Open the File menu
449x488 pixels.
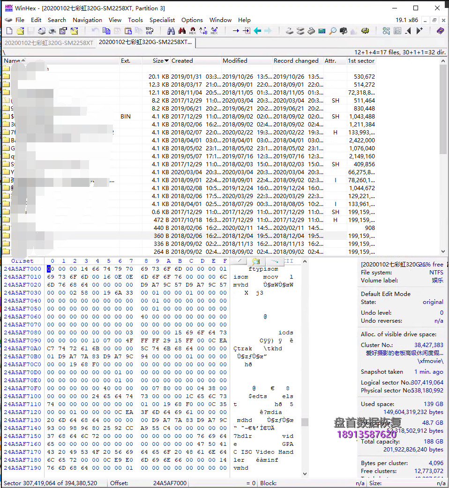(x=20, y=20)
